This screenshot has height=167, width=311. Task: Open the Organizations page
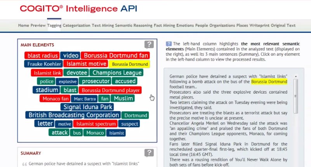222,26
